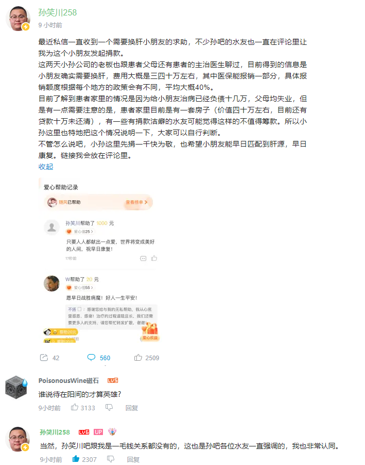Share the post via the forward icon
The image size is (365, 465).
44,357
